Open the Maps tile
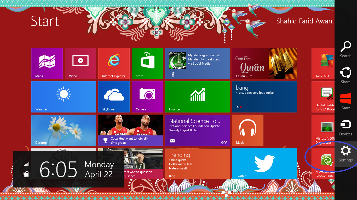Viewport: 357px width, 200px height. (x=47, y=63)
